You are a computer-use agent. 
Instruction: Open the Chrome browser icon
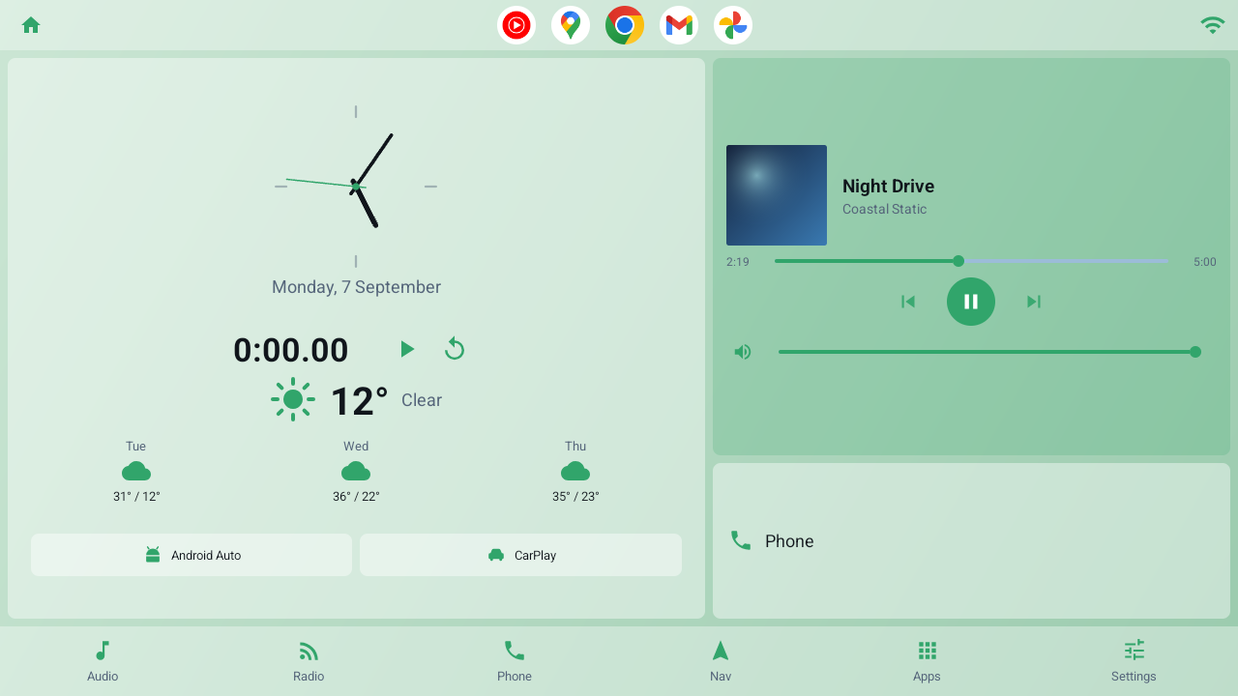tap(625, 25)
